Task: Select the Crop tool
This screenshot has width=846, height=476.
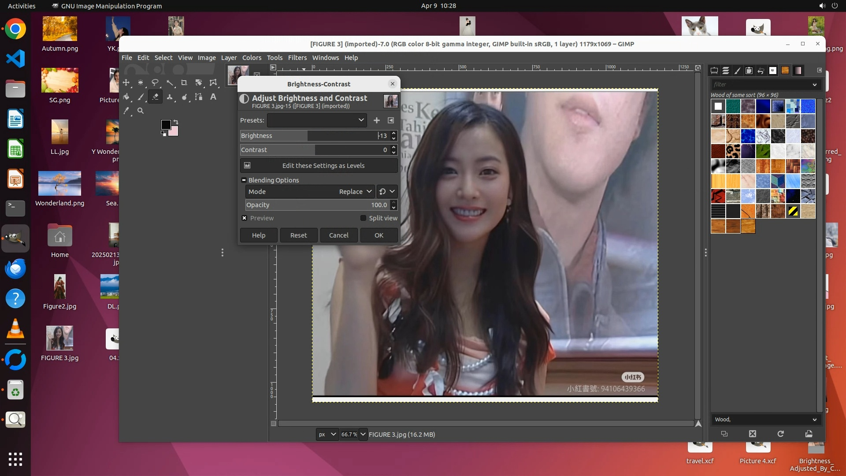Action: coord(184,82)
